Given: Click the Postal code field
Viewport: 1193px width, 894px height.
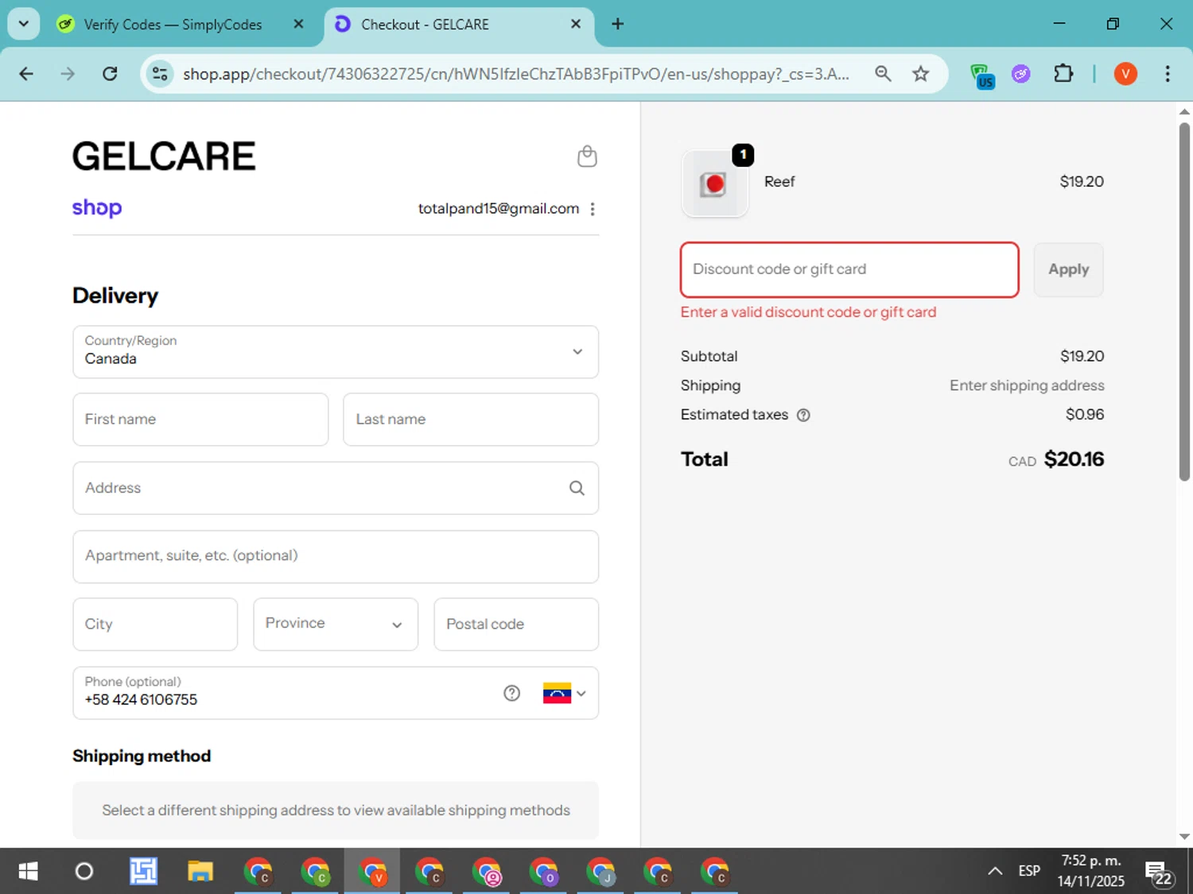Looking at the screenshot, I should [x=516, y=624].
